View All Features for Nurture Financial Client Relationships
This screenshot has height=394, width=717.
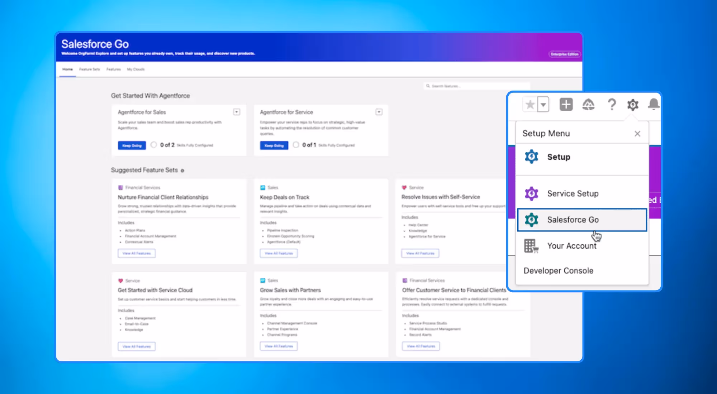[137, 253]
